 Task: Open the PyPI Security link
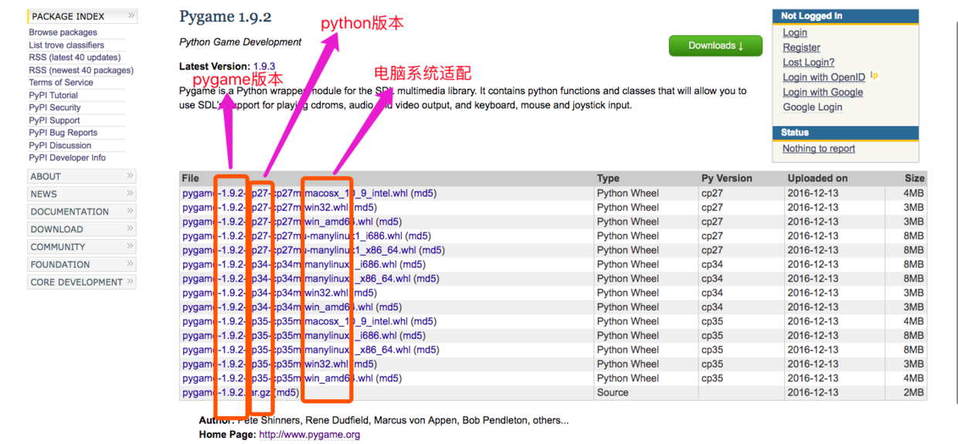click(x=55, y=107)
